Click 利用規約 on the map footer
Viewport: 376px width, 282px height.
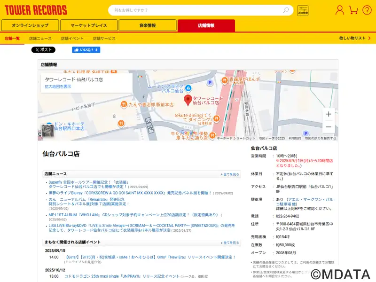click(x=295, y=138)
